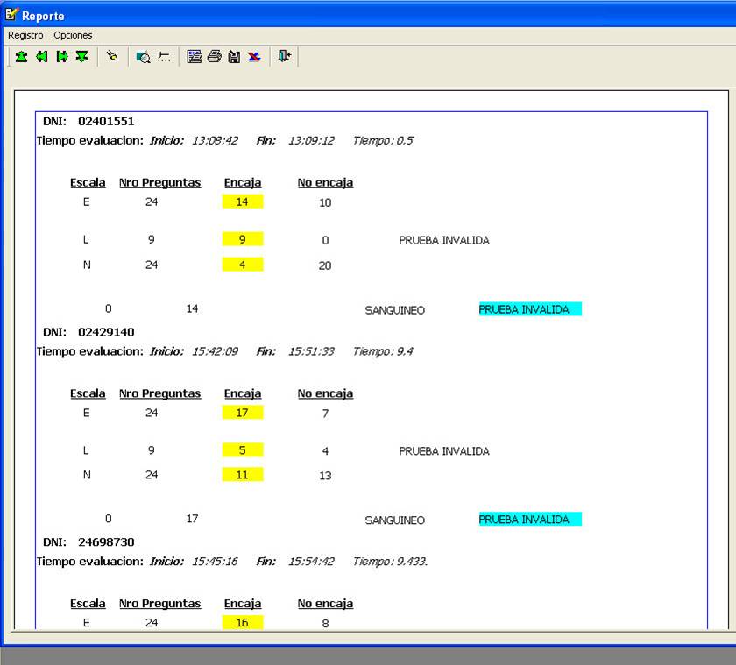Save the report to disk
This screenshot has height=665, width=736.
point(233,56)
